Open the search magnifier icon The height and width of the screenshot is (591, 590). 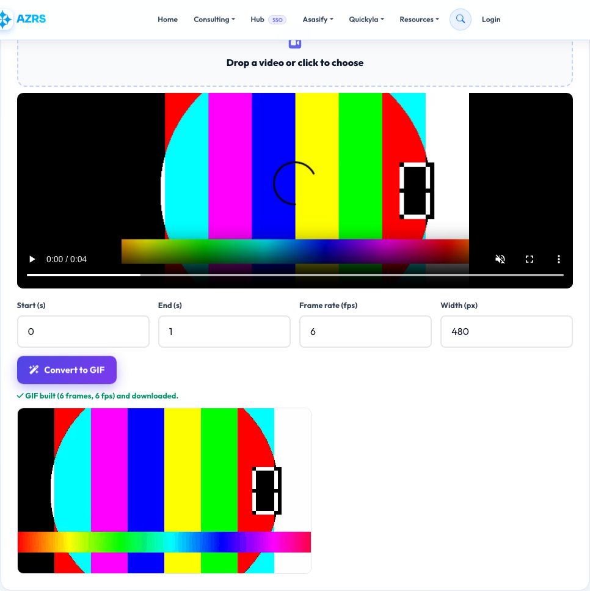[460, 19]
